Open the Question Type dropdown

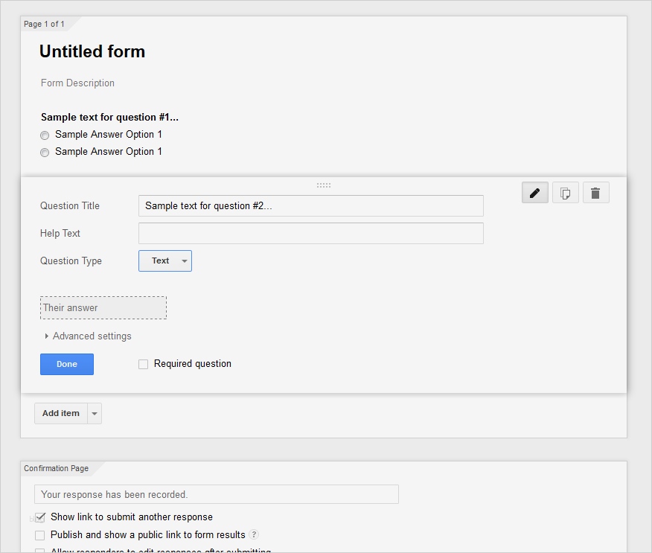[x=165, y=261]
